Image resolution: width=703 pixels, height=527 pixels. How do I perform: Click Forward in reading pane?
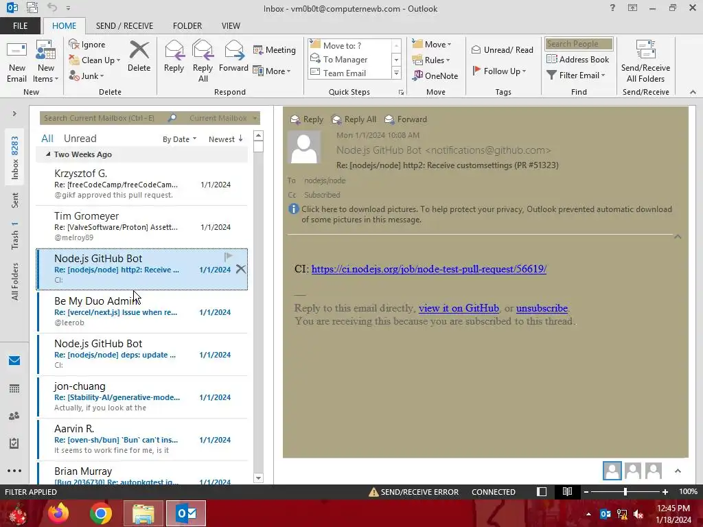pyautogui.click(x=406, y=119)
